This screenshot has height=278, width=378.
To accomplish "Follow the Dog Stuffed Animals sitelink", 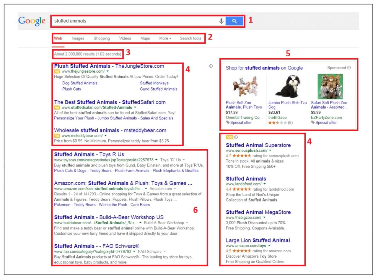I will (80, 83).
